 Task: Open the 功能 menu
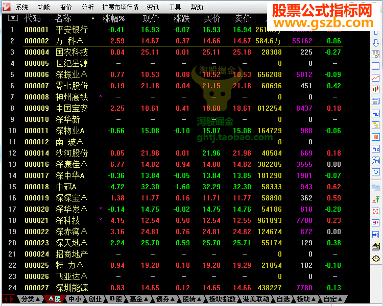coord(44,7)
